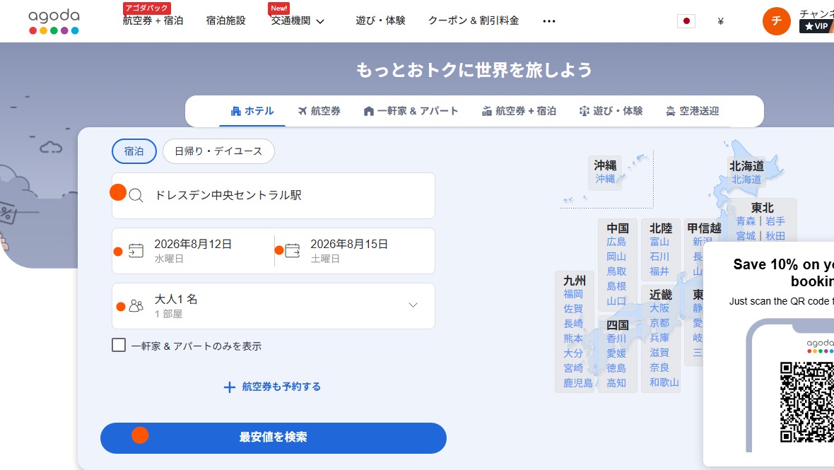Select 奈良 in 近畿 region
The image size is (834, 470).
659,368
